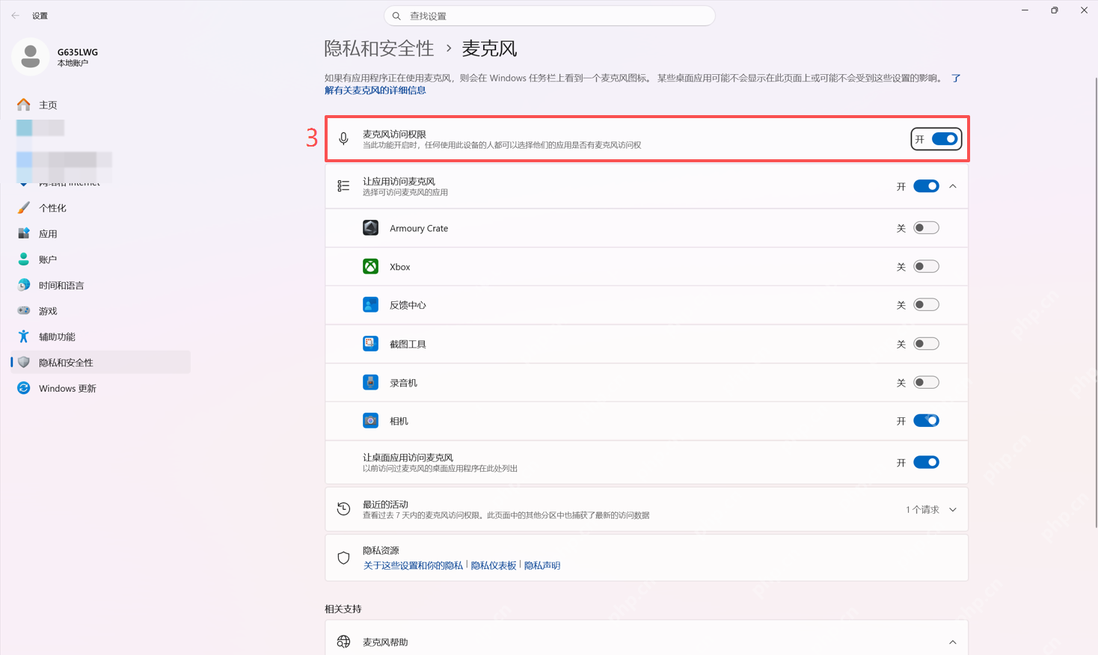1098x655 pixels.
Task: Turn off the 麦克风访问权限 switch
Action: (945, 139)
